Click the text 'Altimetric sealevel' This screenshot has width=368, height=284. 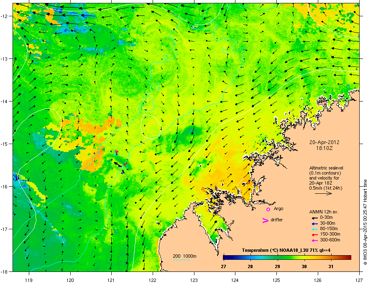tap(326, 168)
